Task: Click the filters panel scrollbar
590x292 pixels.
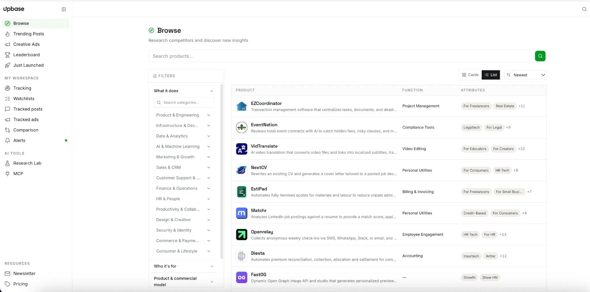Action: (222, 172)
